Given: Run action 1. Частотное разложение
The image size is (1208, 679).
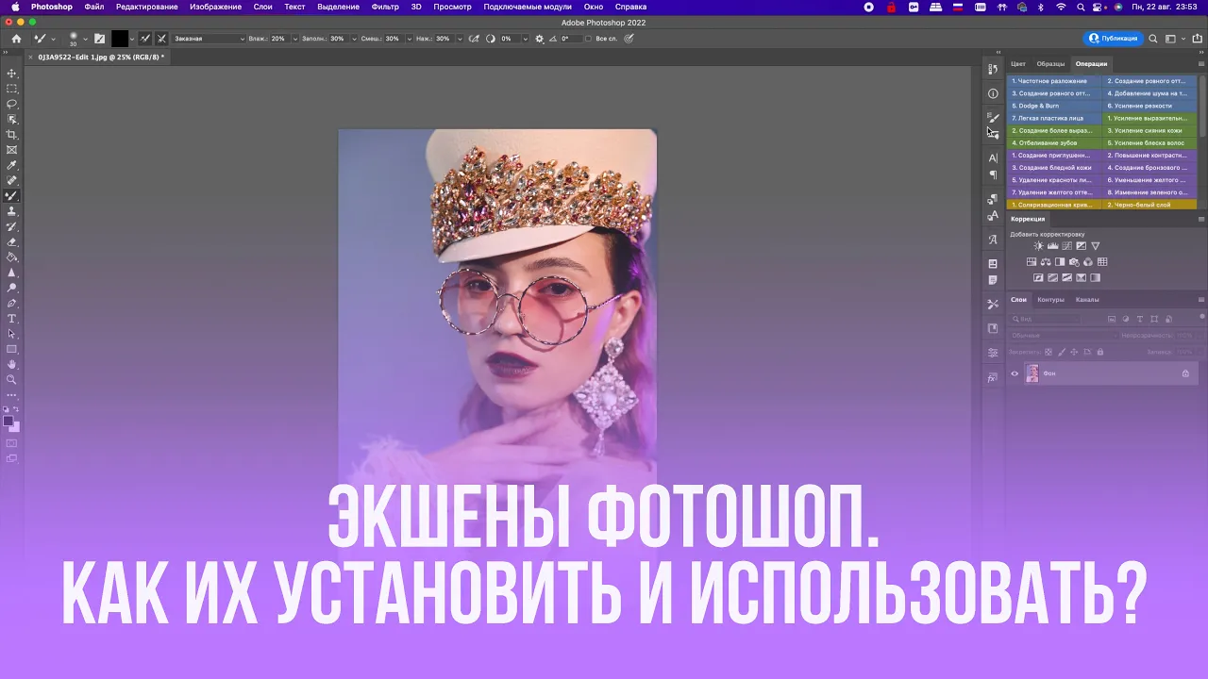Looking at the screenshot, I should 1054,81.
